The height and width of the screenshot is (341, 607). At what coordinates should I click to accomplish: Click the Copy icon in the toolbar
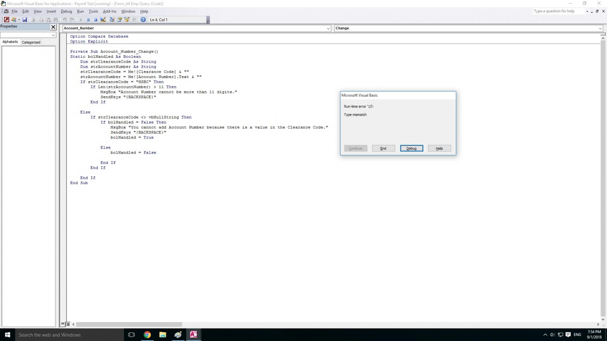(x=41, y=20)
